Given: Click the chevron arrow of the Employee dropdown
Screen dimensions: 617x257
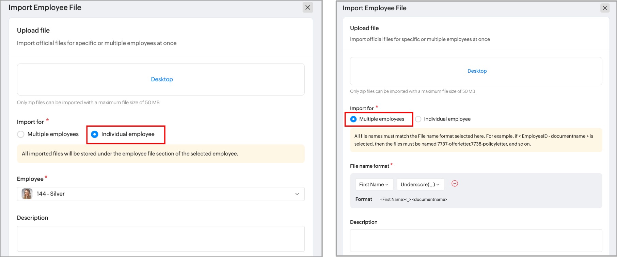Looking at the screenshot, I should coord(297,194).
